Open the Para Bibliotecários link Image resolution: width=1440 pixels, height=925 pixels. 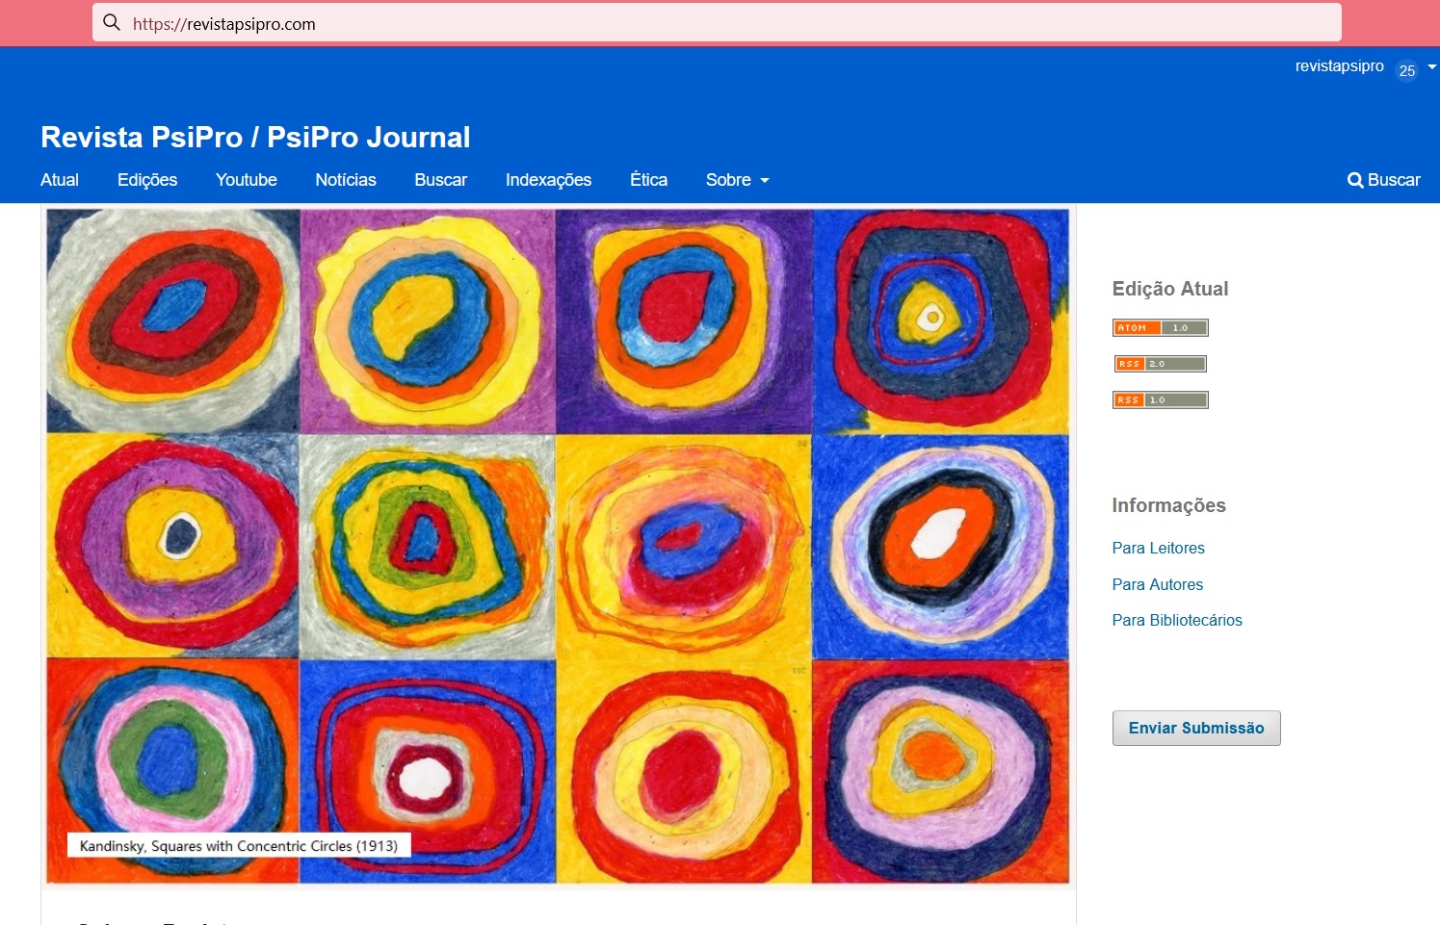point(1177,620)
